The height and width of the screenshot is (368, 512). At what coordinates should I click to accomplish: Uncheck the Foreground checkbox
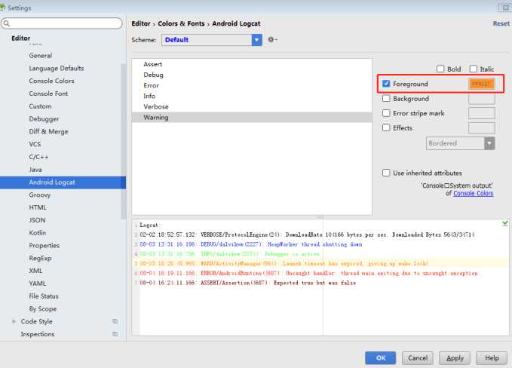tap(386, 84)
